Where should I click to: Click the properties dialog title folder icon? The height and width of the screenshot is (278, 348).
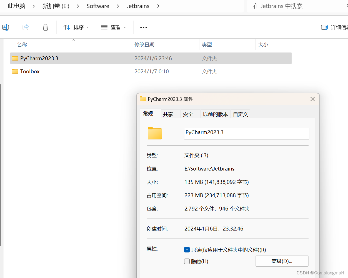pyautogui.click(x=143, y=99)
